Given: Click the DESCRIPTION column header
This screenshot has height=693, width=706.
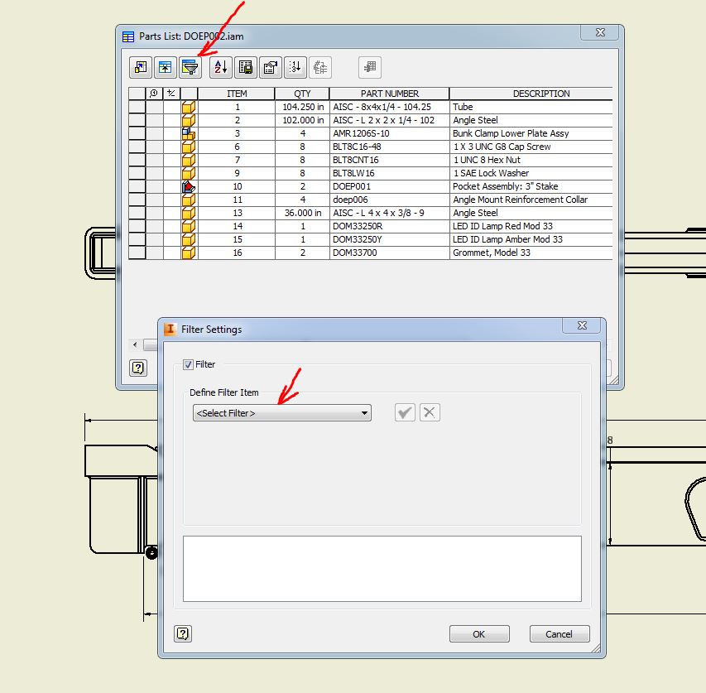Looking at the screenshot, I should [x=531, y=93].
